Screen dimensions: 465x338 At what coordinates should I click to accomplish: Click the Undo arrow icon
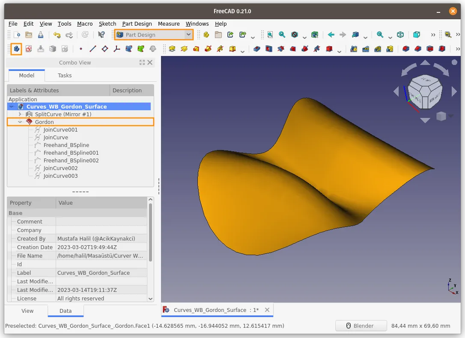[57, 35]
